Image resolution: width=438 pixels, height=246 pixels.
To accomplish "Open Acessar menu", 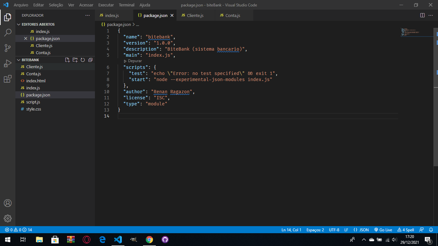I will coord(86,5).
